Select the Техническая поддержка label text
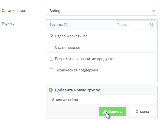The width and height of the screenshot is (163, 128). (x=77, y=70)
